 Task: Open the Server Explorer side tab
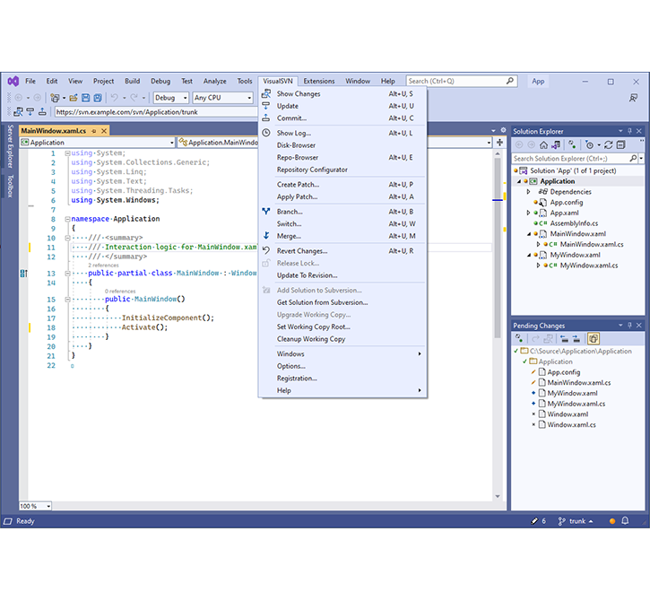(11, 146)
